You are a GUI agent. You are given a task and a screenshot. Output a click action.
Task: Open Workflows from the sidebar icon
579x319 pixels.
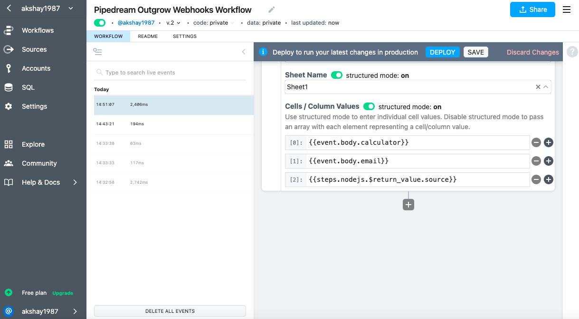(9, 30)
